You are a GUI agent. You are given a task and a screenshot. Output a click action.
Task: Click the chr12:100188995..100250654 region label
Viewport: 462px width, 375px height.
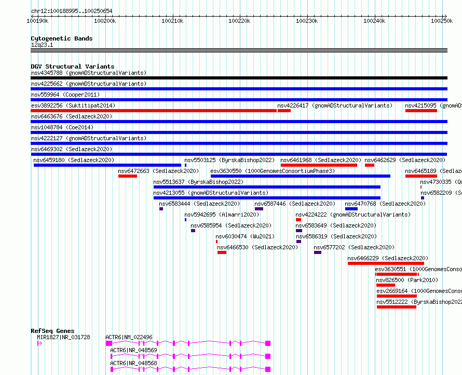(72, 11)
